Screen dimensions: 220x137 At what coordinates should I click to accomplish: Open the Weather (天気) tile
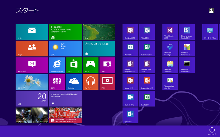pos(65,48)
